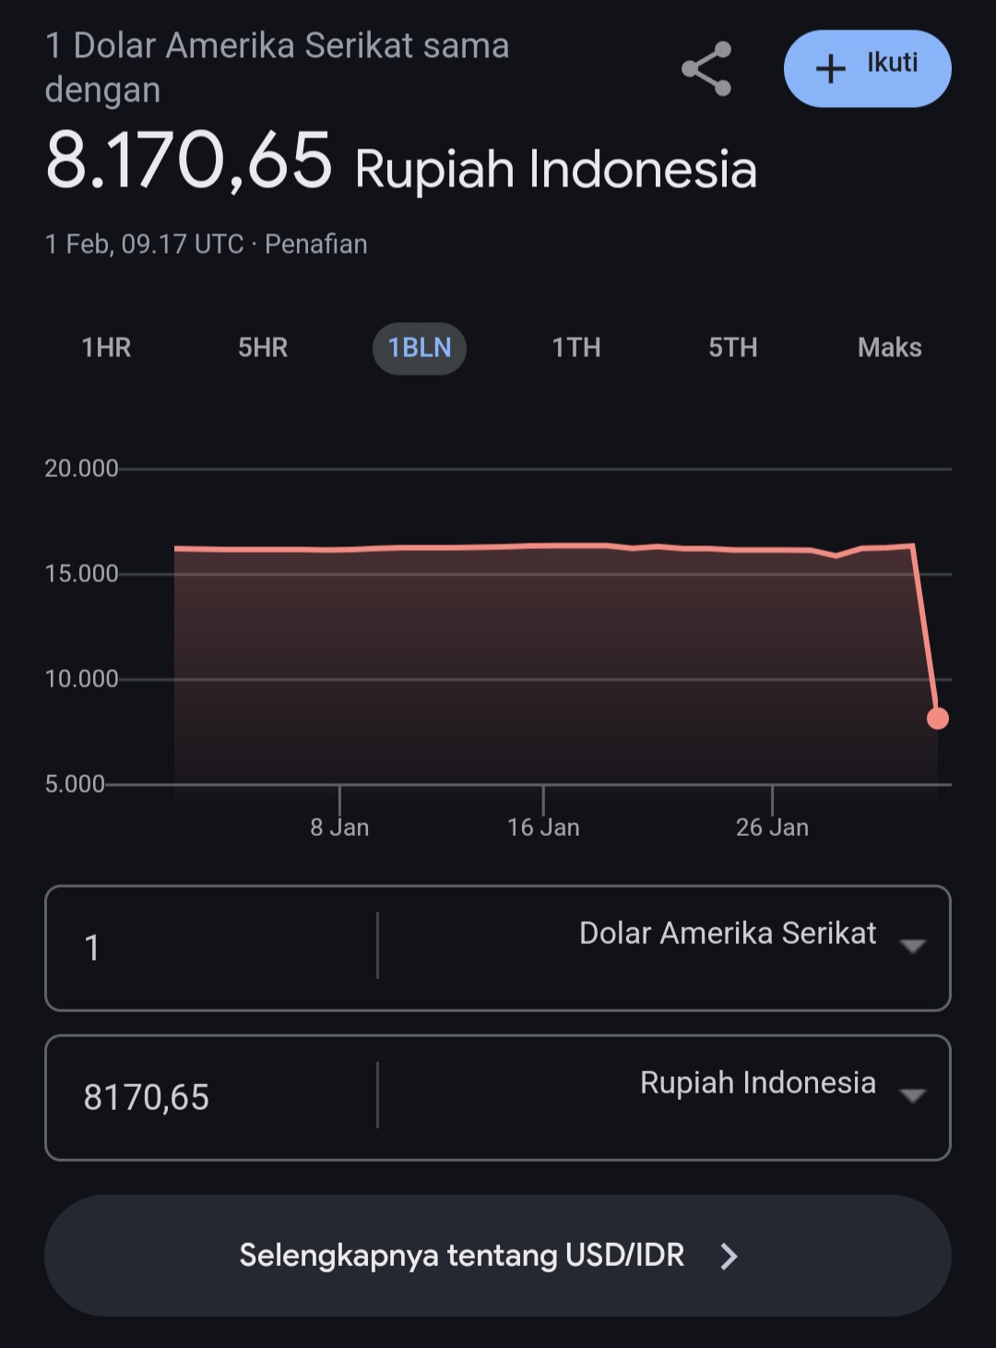Viewport: 996px width, 1348px height.
Task: Tap the share icon
Action: 706,69
